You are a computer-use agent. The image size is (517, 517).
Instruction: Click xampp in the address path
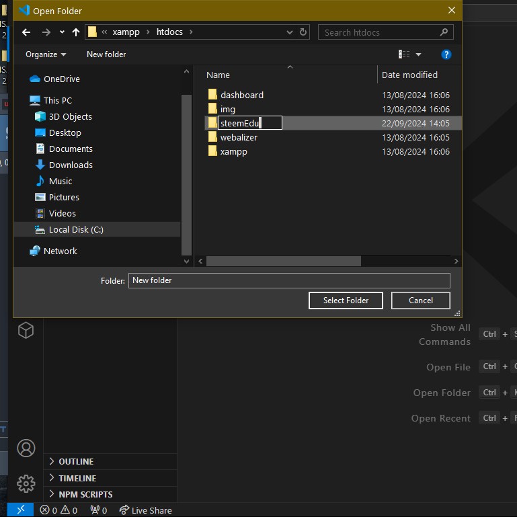126,32
